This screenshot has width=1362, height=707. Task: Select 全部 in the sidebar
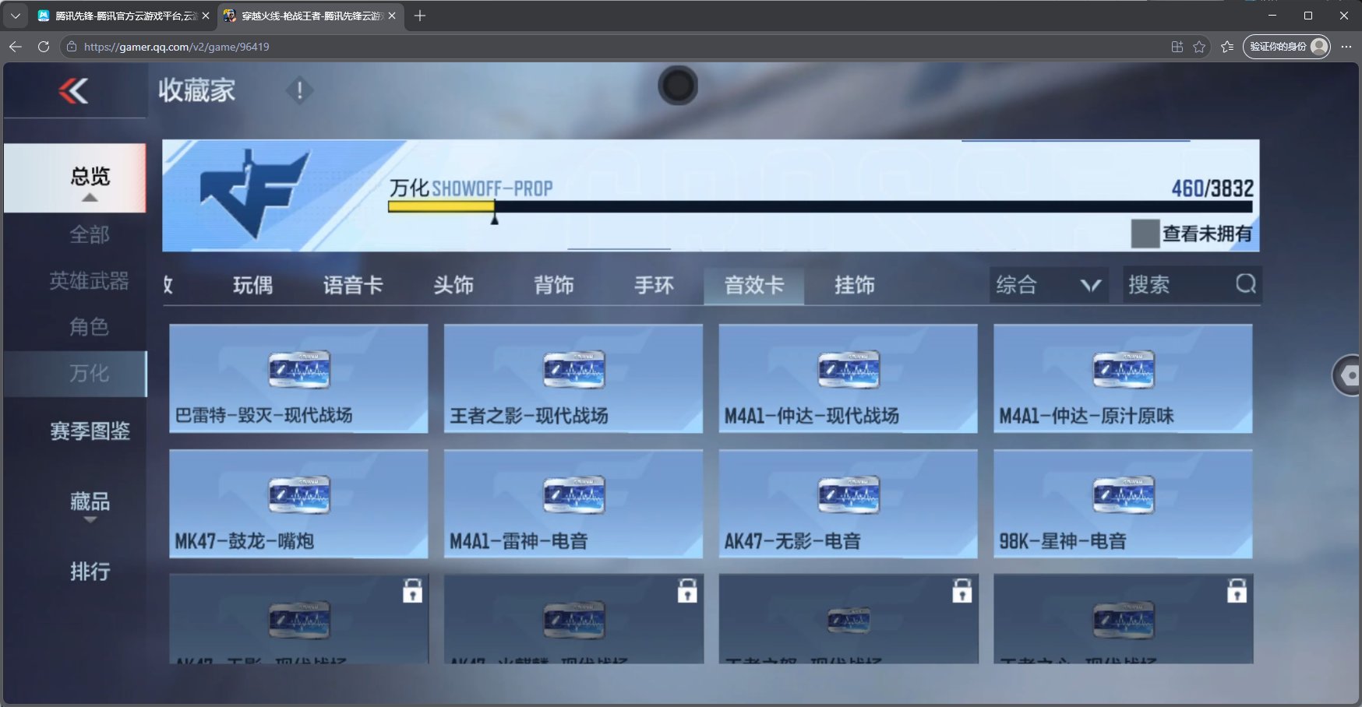coord(90,234)
